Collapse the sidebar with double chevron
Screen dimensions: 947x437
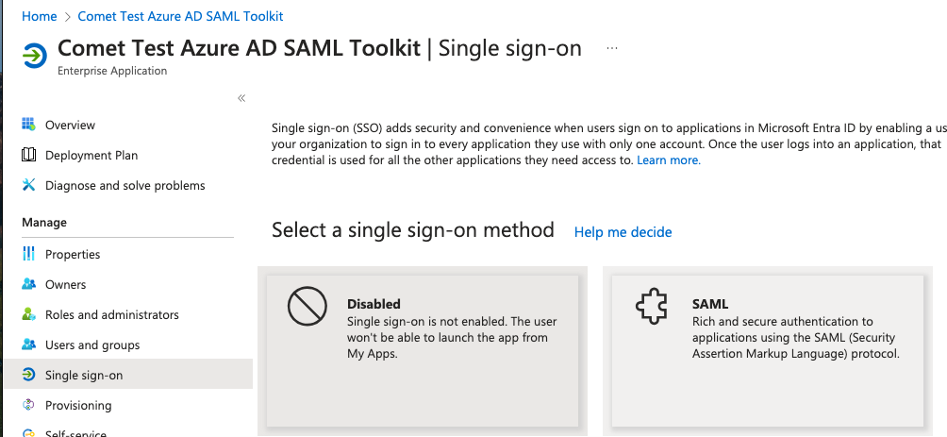coord(241,98)
